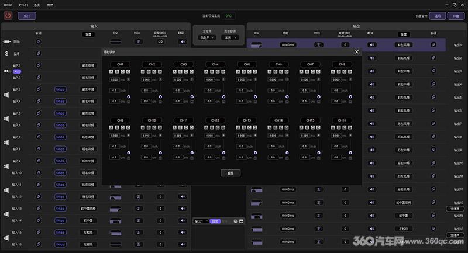Mute the 输出1 channel
Image resolution: width=468 pixels, height=253 pixels.
[x=371, y=45]
